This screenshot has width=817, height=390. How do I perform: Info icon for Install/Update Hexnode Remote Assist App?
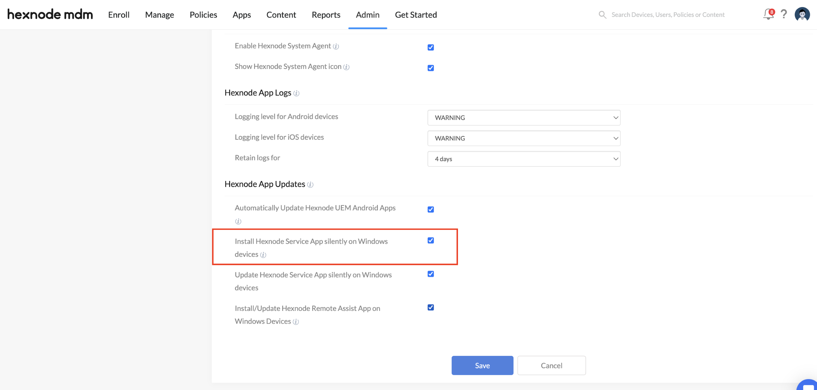[296, 322]
